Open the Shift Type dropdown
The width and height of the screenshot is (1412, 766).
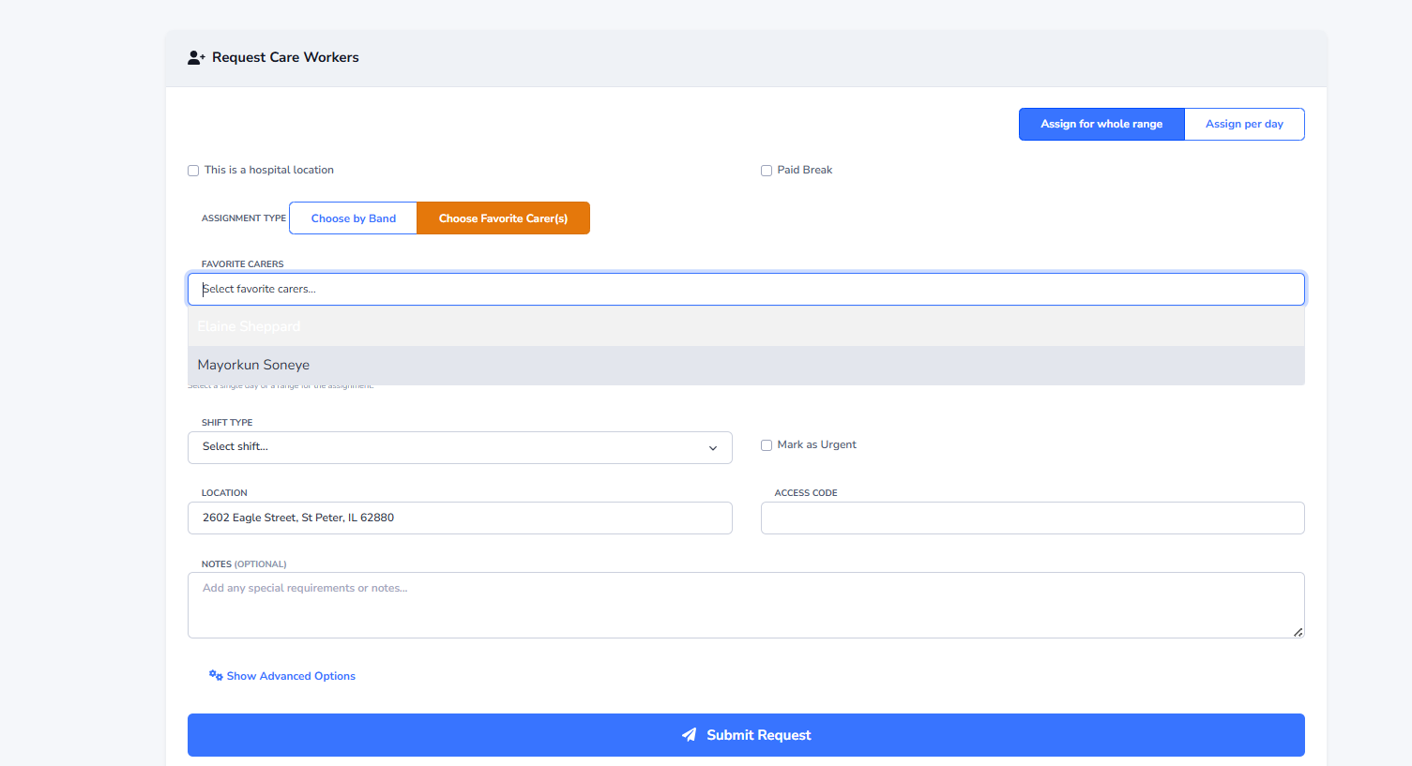point(460,447)
